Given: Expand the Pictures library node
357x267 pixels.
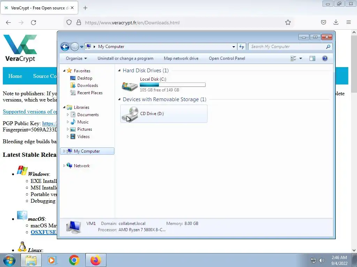Looking at the screenshot, I should [68, 129].
